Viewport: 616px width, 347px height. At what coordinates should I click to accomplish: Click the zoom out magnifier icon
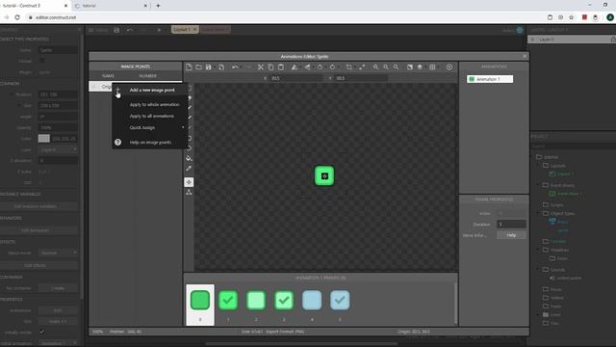click(x=386, y=67)
